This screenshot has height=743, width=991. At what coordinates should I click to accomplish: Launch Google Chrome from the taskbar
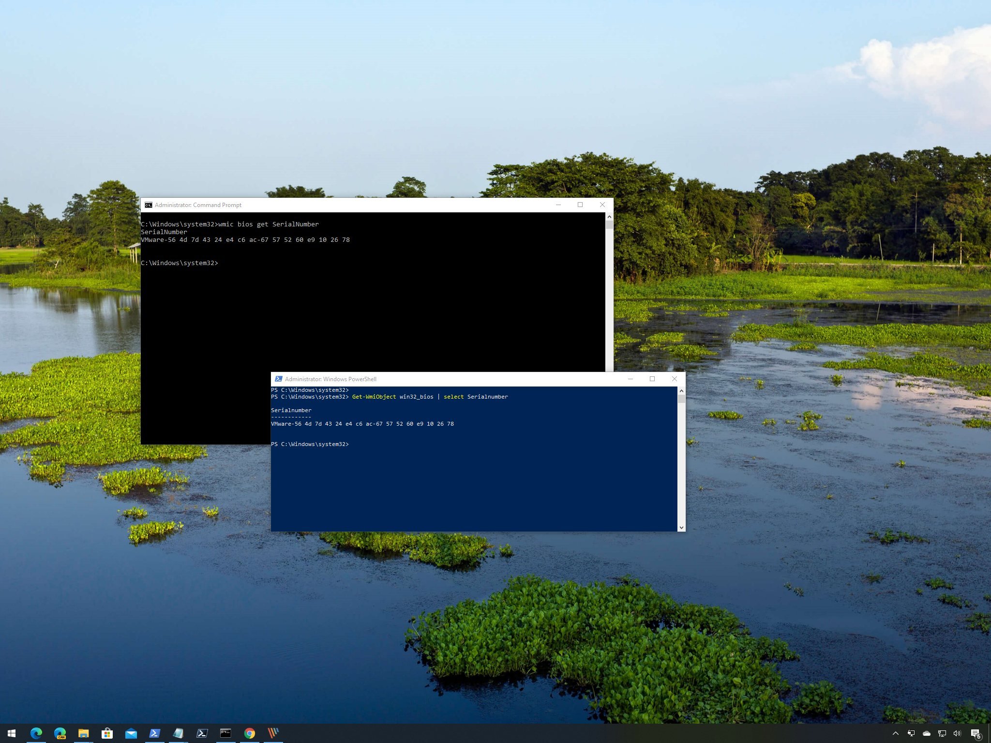tap(250, 733)
